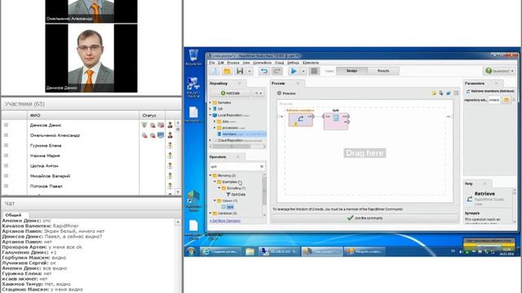The image size is (522, 293).
Task: Open the Edit menu
Action: [221, 63]
